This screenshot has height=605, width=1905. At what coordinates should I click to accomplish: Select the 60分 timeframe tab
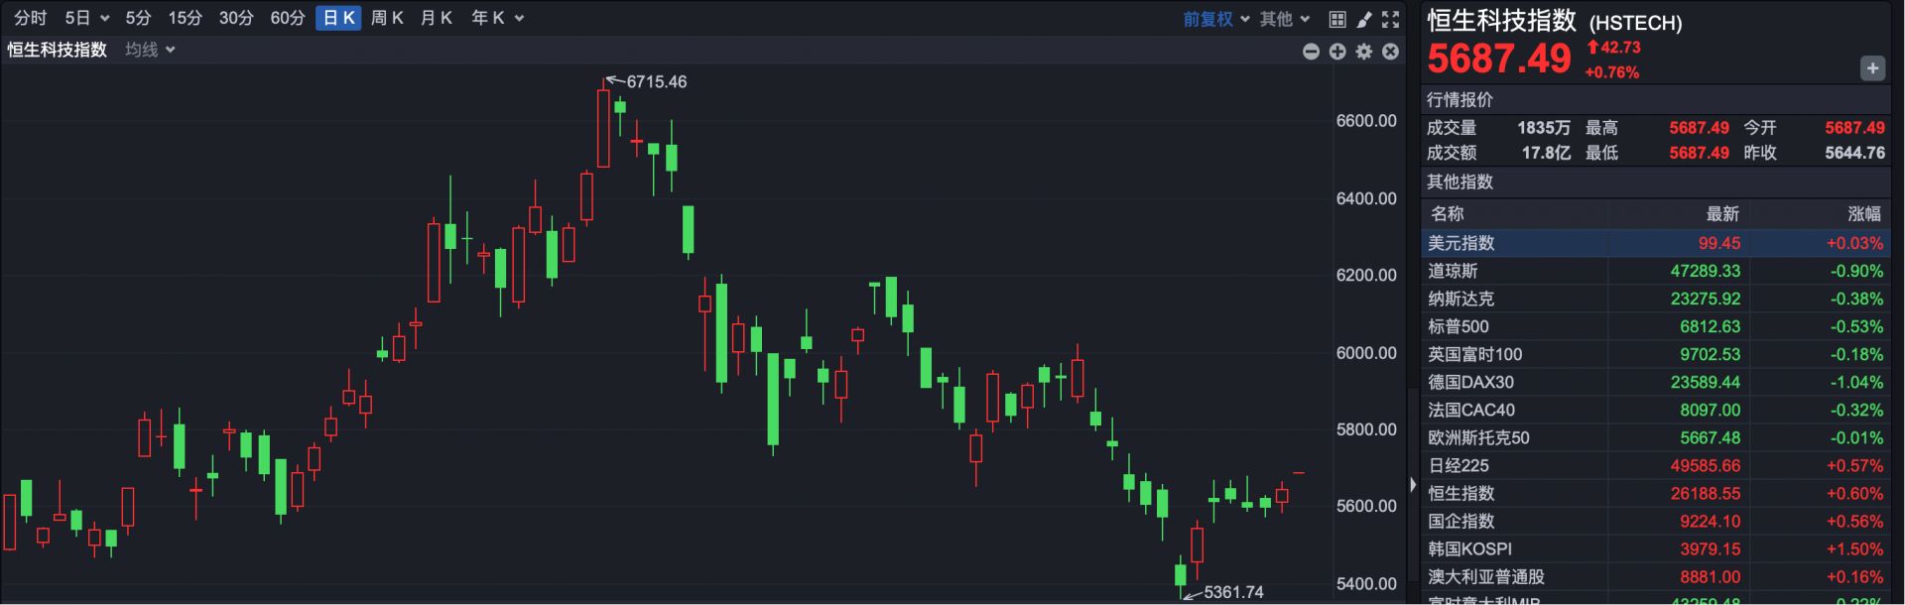[288, 18]
